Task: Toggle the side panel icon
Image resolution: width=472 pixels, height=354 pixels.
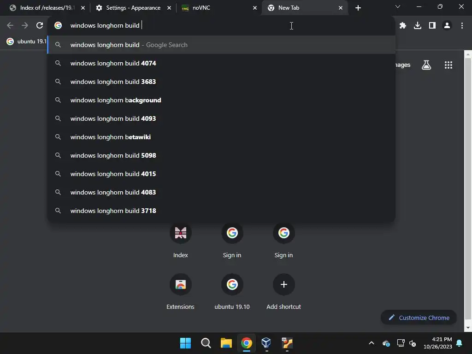Action: click(432, 26)
